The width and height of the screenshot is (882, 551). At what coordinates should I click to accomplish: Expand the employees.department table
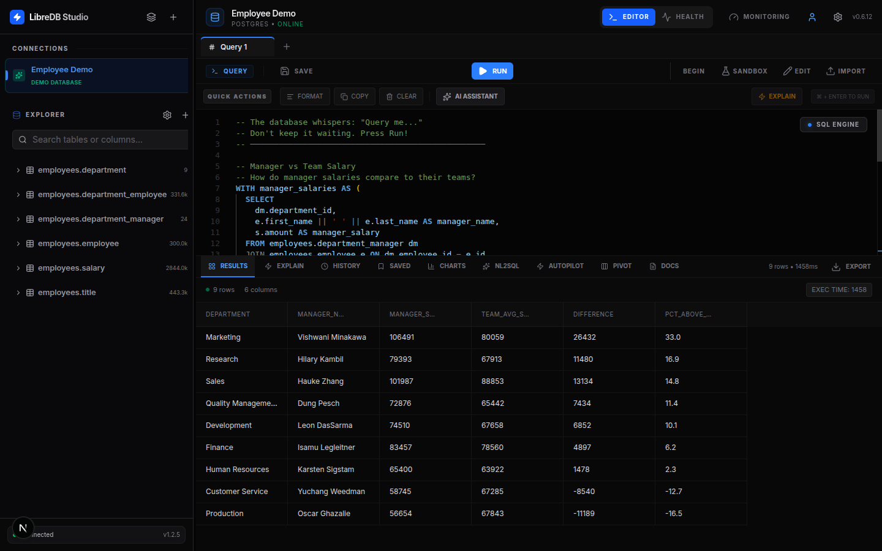click(18, 170)
